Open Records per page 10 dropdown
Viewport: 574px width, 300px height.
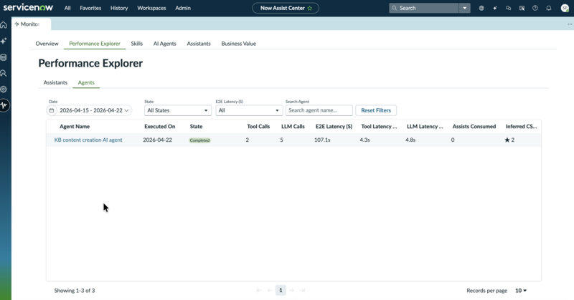[521, 291]
